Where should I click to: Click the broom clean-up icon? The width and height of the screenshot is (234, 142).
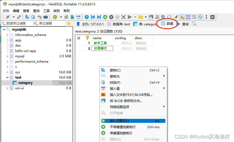click(176, 17)
